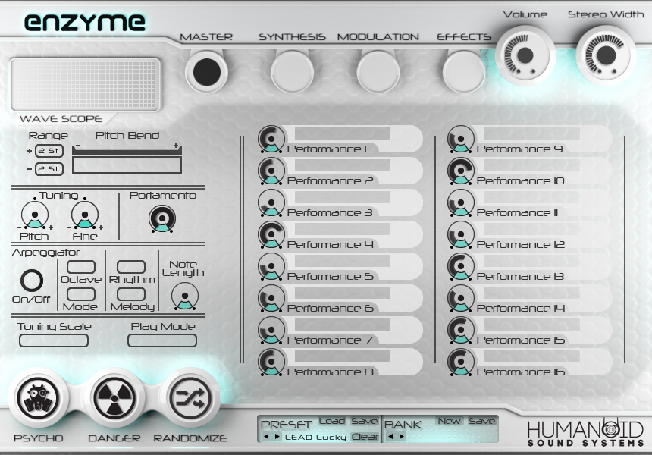Hit the Randomize shuffle button
Viewport: 652px width, 455px height.
[x=190, y=398]
